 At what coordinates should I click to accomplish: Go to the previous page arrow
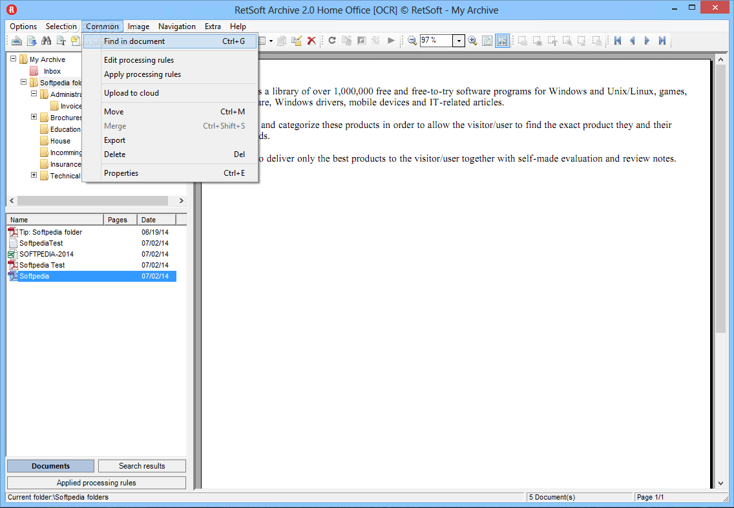tap(633, 41)
